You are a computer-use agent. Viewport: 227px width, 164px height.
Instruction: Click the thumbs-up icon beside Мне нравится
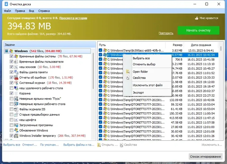tap(196, 18)
